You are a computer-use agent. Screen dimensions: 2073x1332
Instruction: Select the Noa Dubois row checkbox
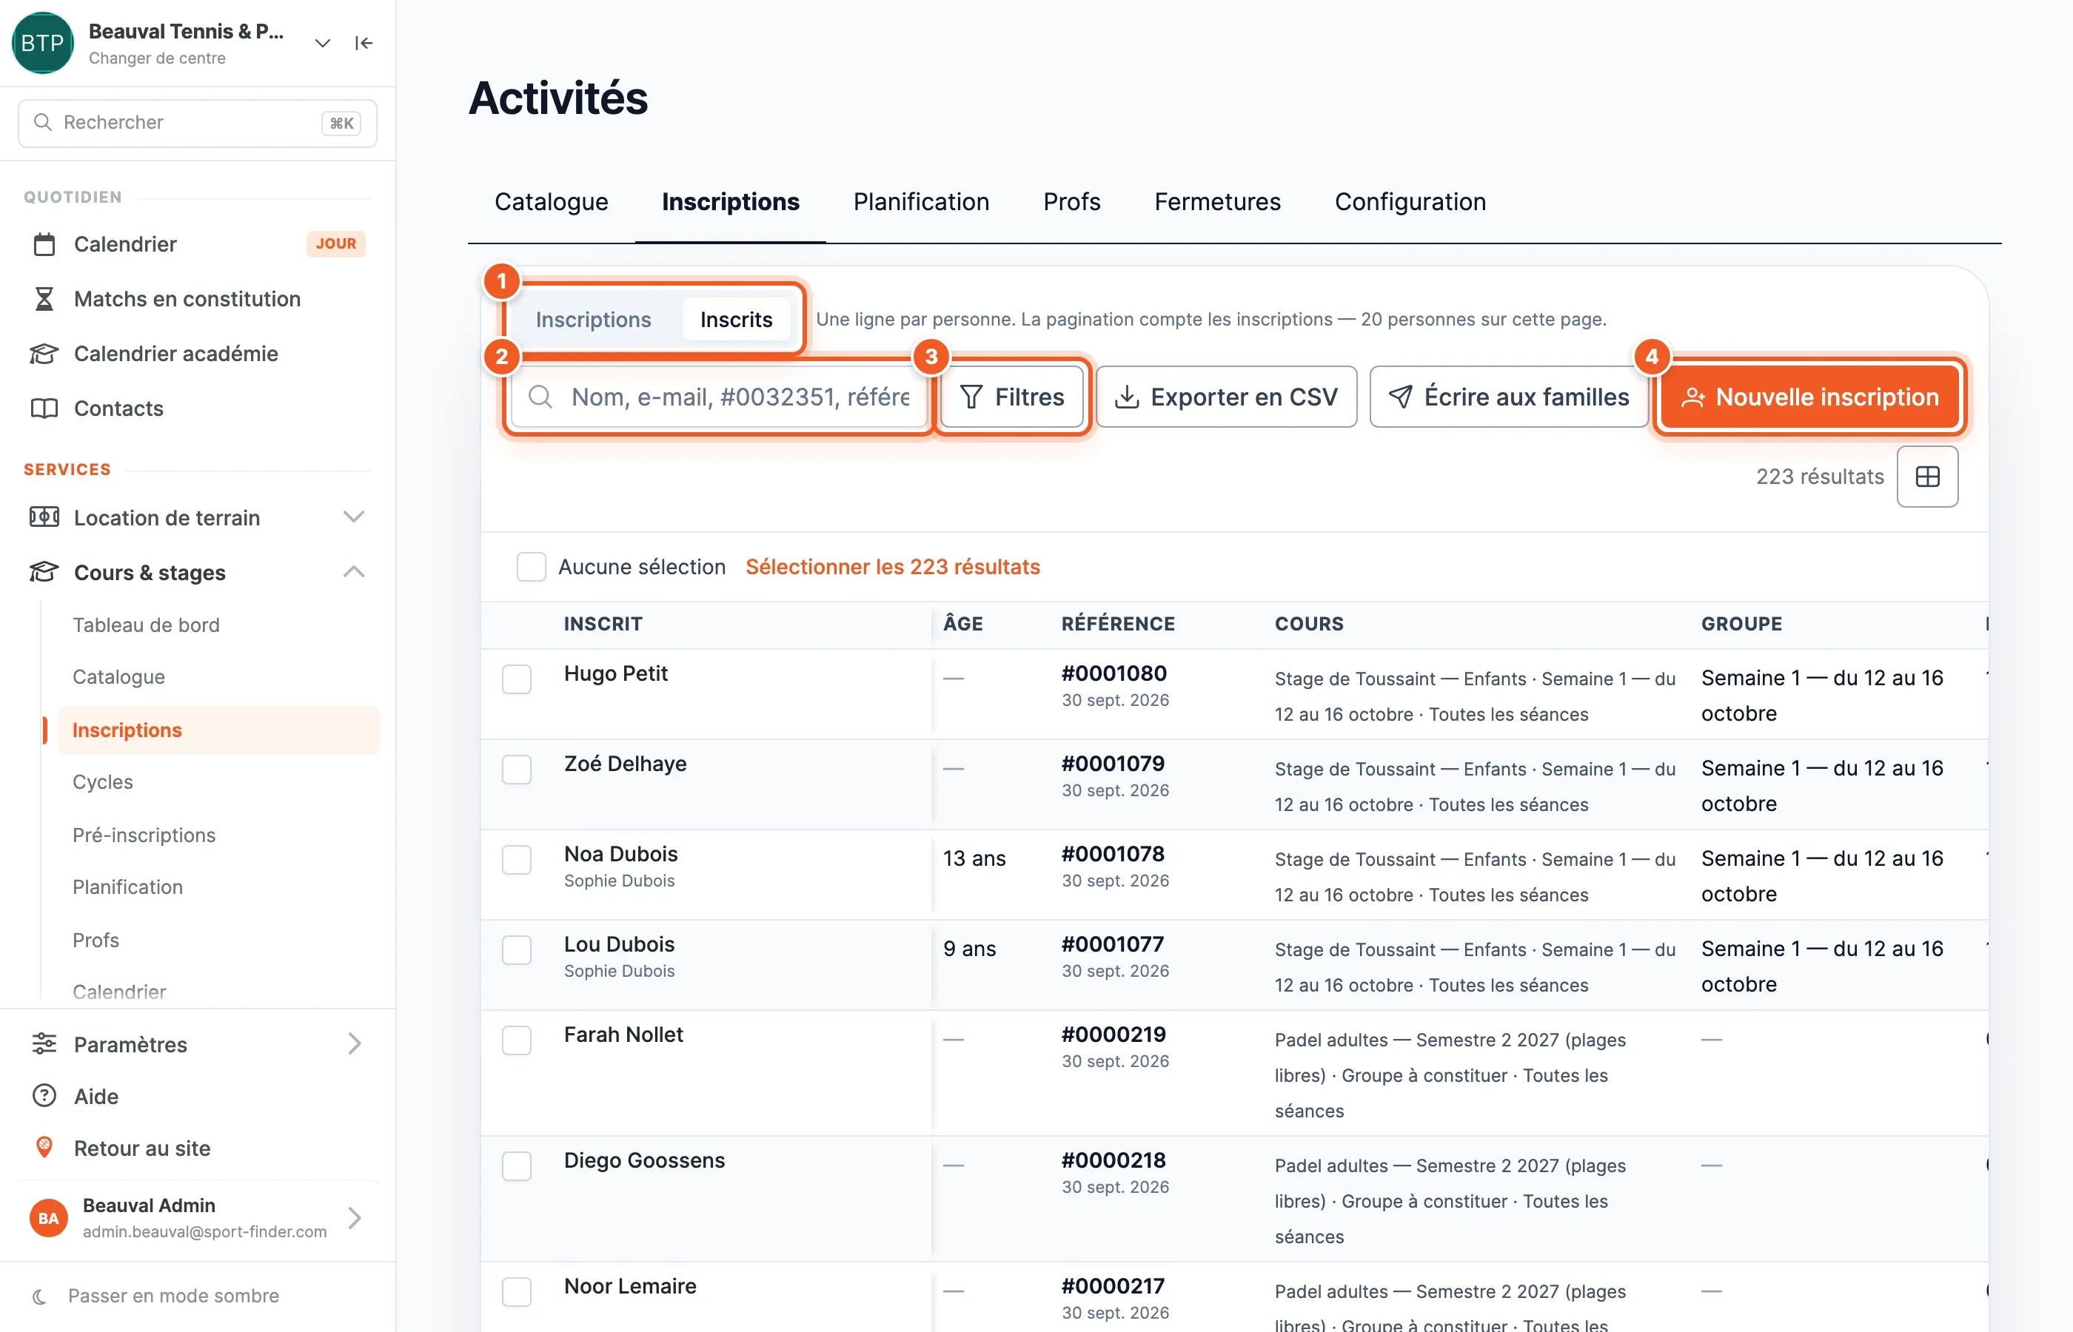coord(517,860)
